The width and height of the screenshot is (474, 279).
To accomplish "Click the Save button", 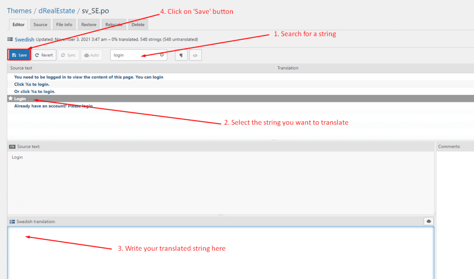I will [x=19, y=55].
